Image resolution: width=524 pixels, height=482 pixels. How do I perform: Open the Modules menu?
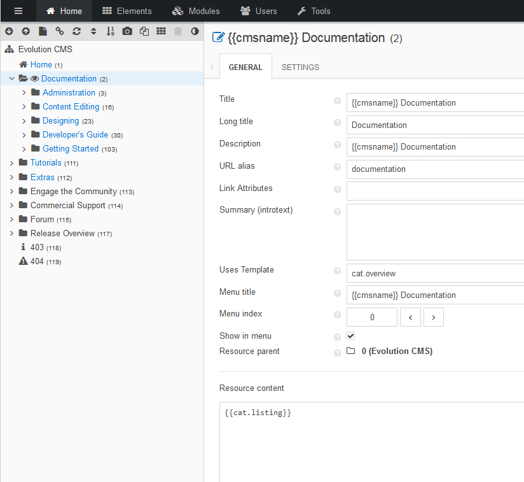196,11
